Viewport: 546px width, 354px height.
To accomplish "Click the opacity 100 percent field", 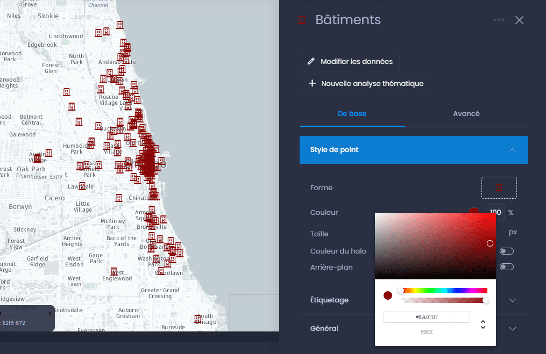I will coord(495,212).
